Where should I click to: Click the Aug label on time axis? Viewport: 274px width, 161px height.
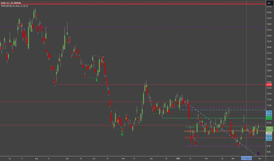click(36, 159)
